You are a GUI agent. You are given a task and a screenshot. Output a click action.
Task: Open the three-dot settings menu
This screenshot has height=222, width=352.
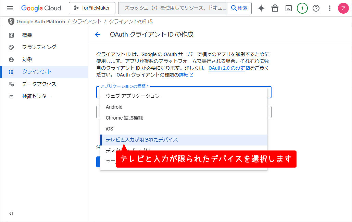pos(329,8)
